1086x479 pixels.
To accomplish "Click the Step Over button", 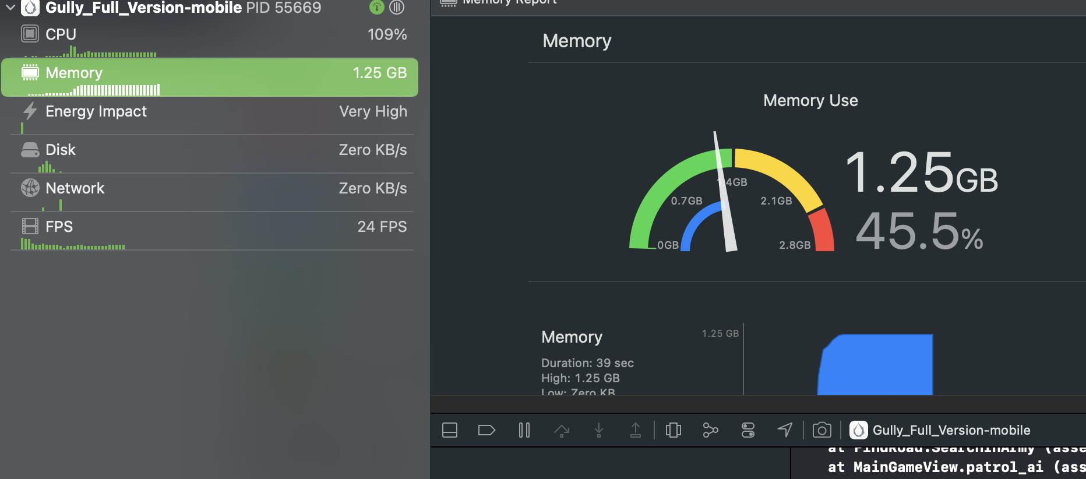I will [562, 431].
